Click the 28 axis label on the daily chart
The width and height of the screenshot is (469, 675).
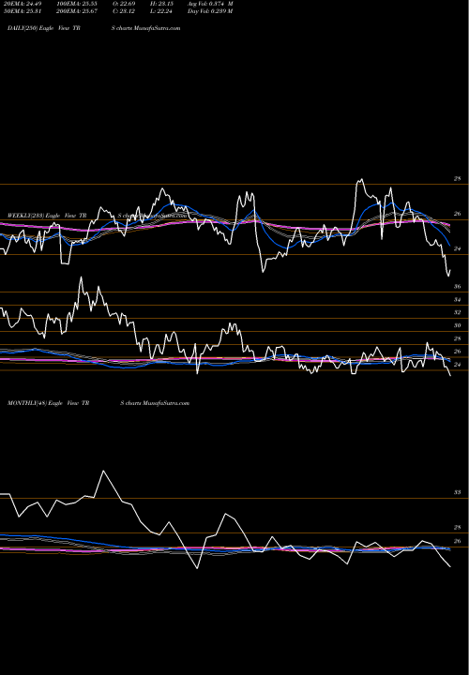pyautogui.click(x=458, y=179)
